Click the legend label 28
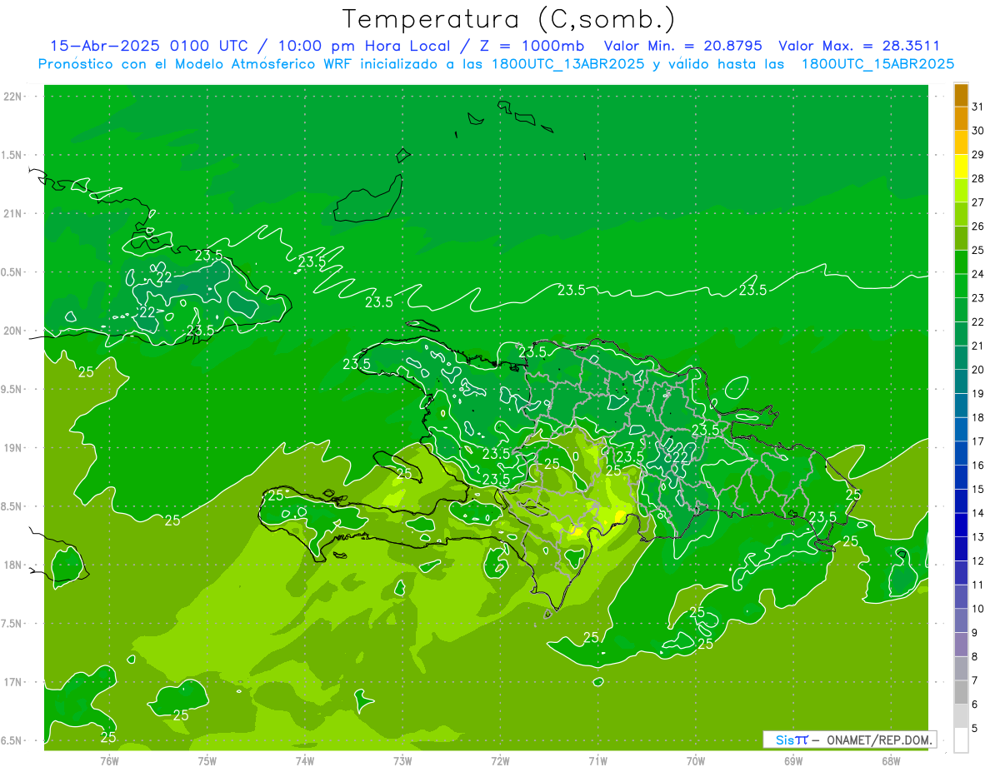This screenshot has width=1000, height=772. (x=977, y=178)
